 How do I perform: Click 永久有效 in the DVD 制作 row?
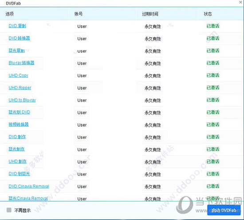point(153,137)
